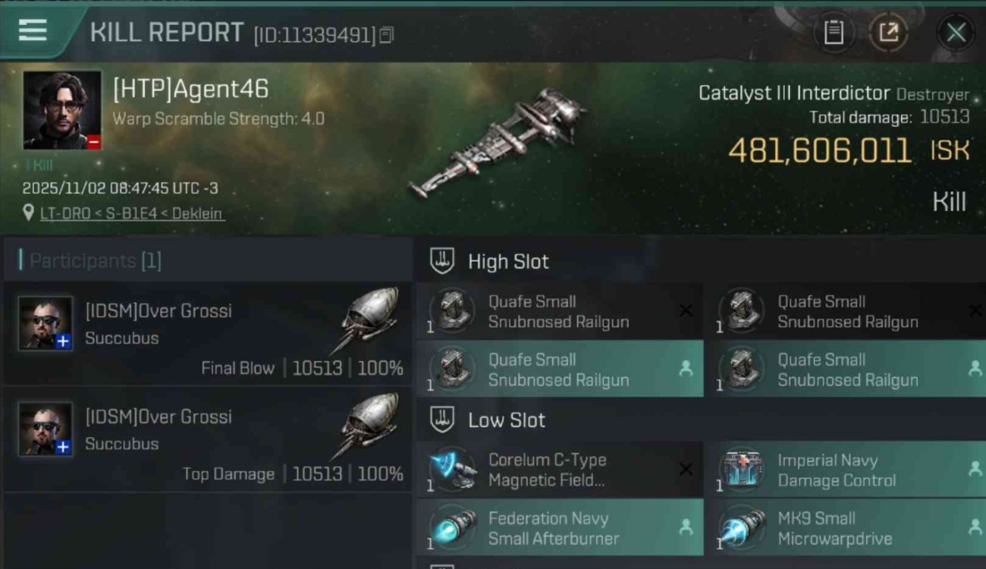Click MK9 Small Microwarpdrive icon
The width and height of the screenshot is (986, 569).
(741, 529)
